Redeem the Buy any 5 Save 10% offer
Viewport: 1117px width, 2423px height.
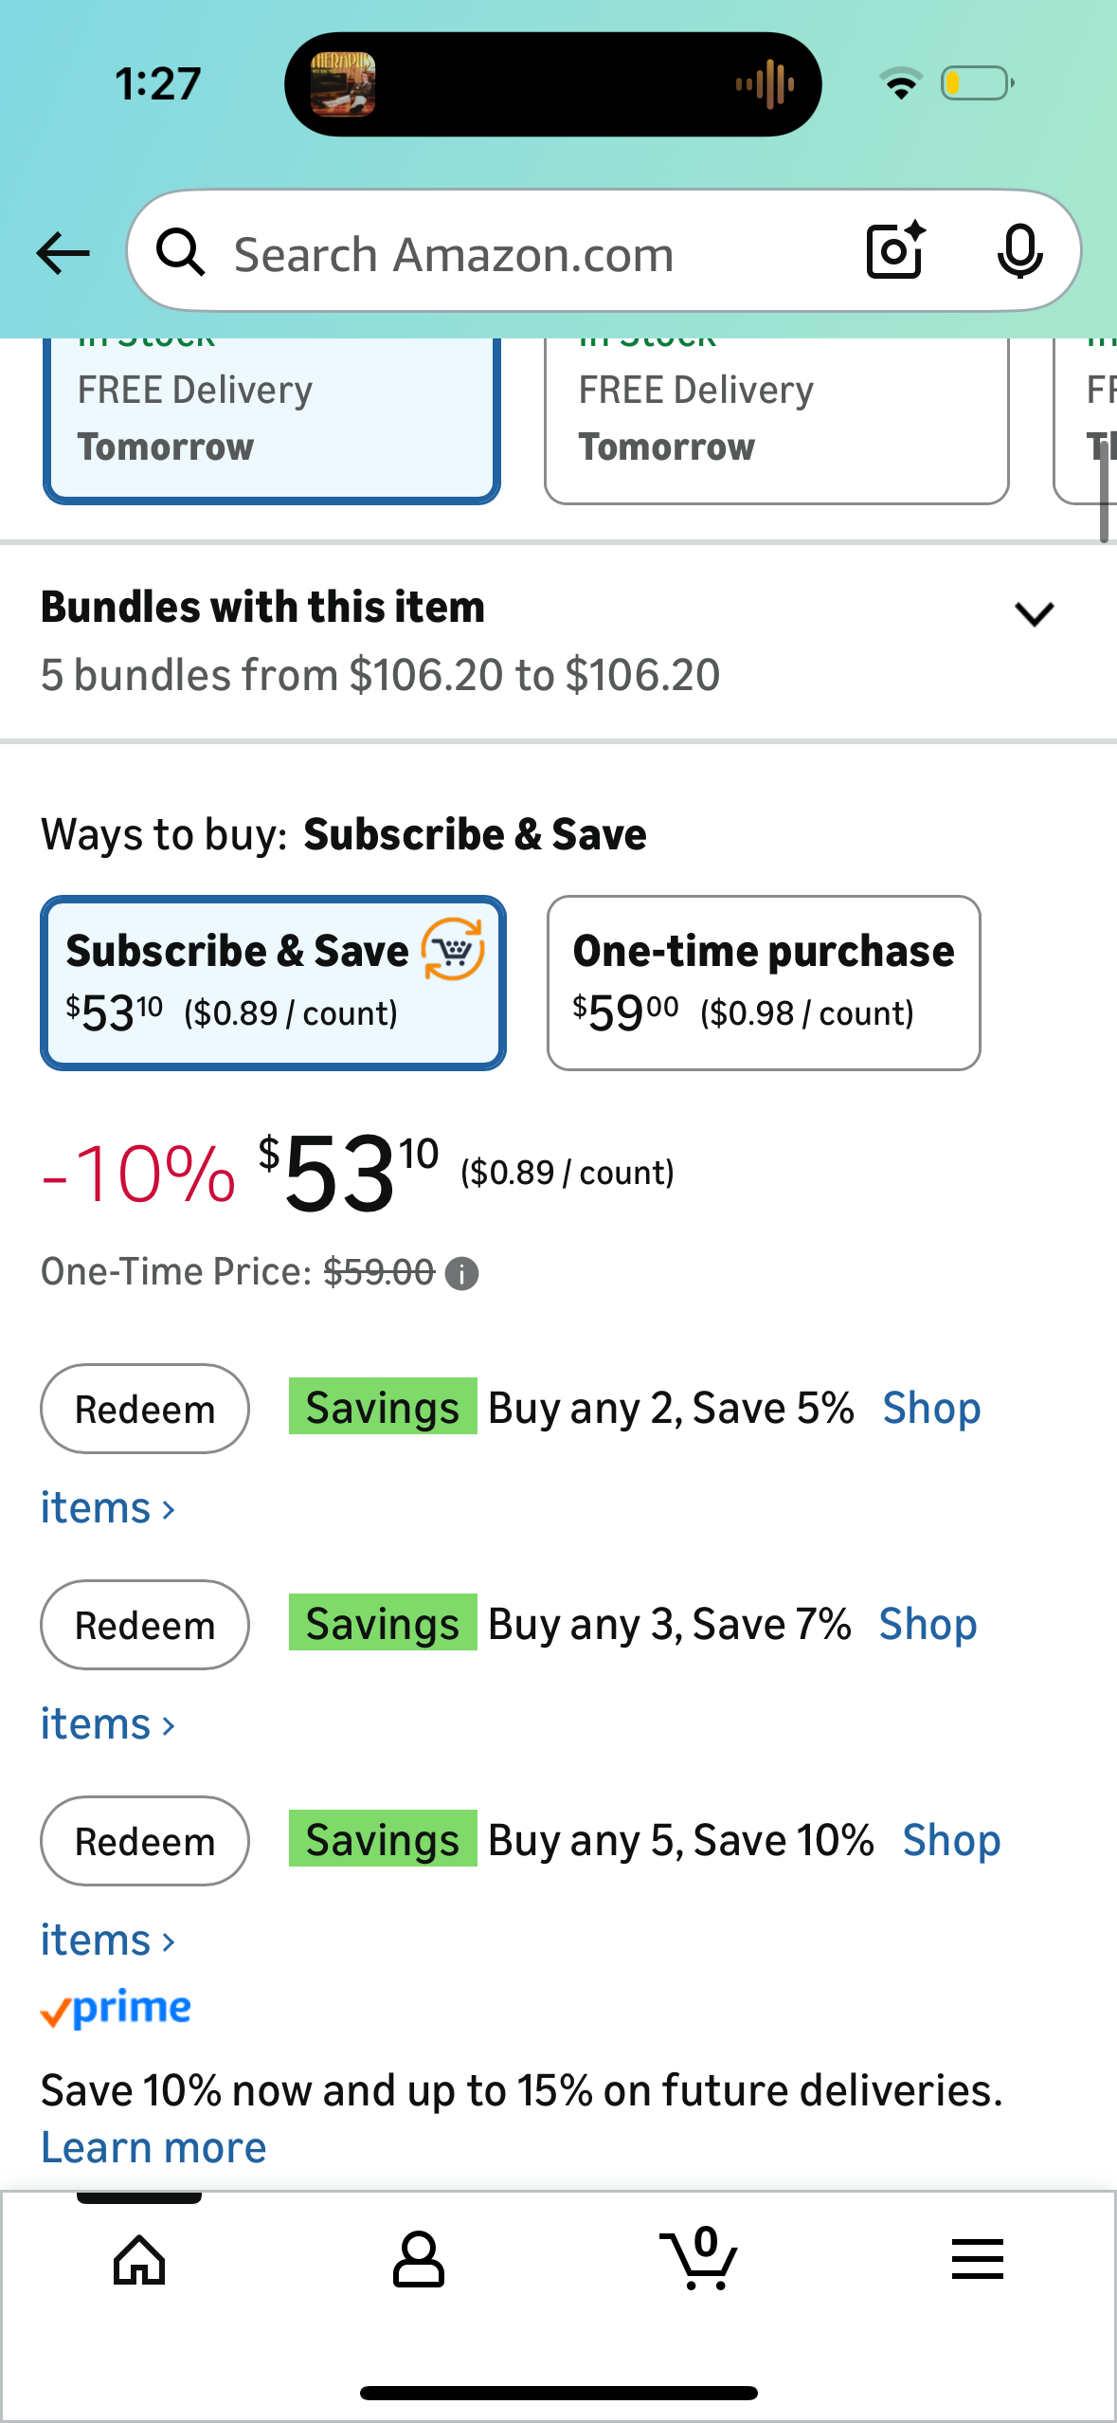coord(145,1841)
